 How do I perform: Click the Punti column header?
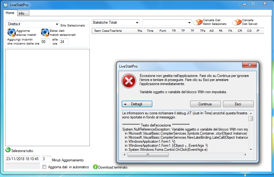click(163, 31)
